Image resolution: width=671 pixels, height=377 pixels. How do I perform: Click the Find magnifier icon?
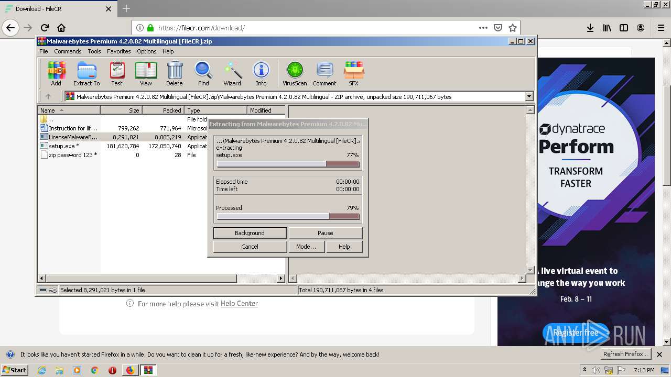coord(203,73)
